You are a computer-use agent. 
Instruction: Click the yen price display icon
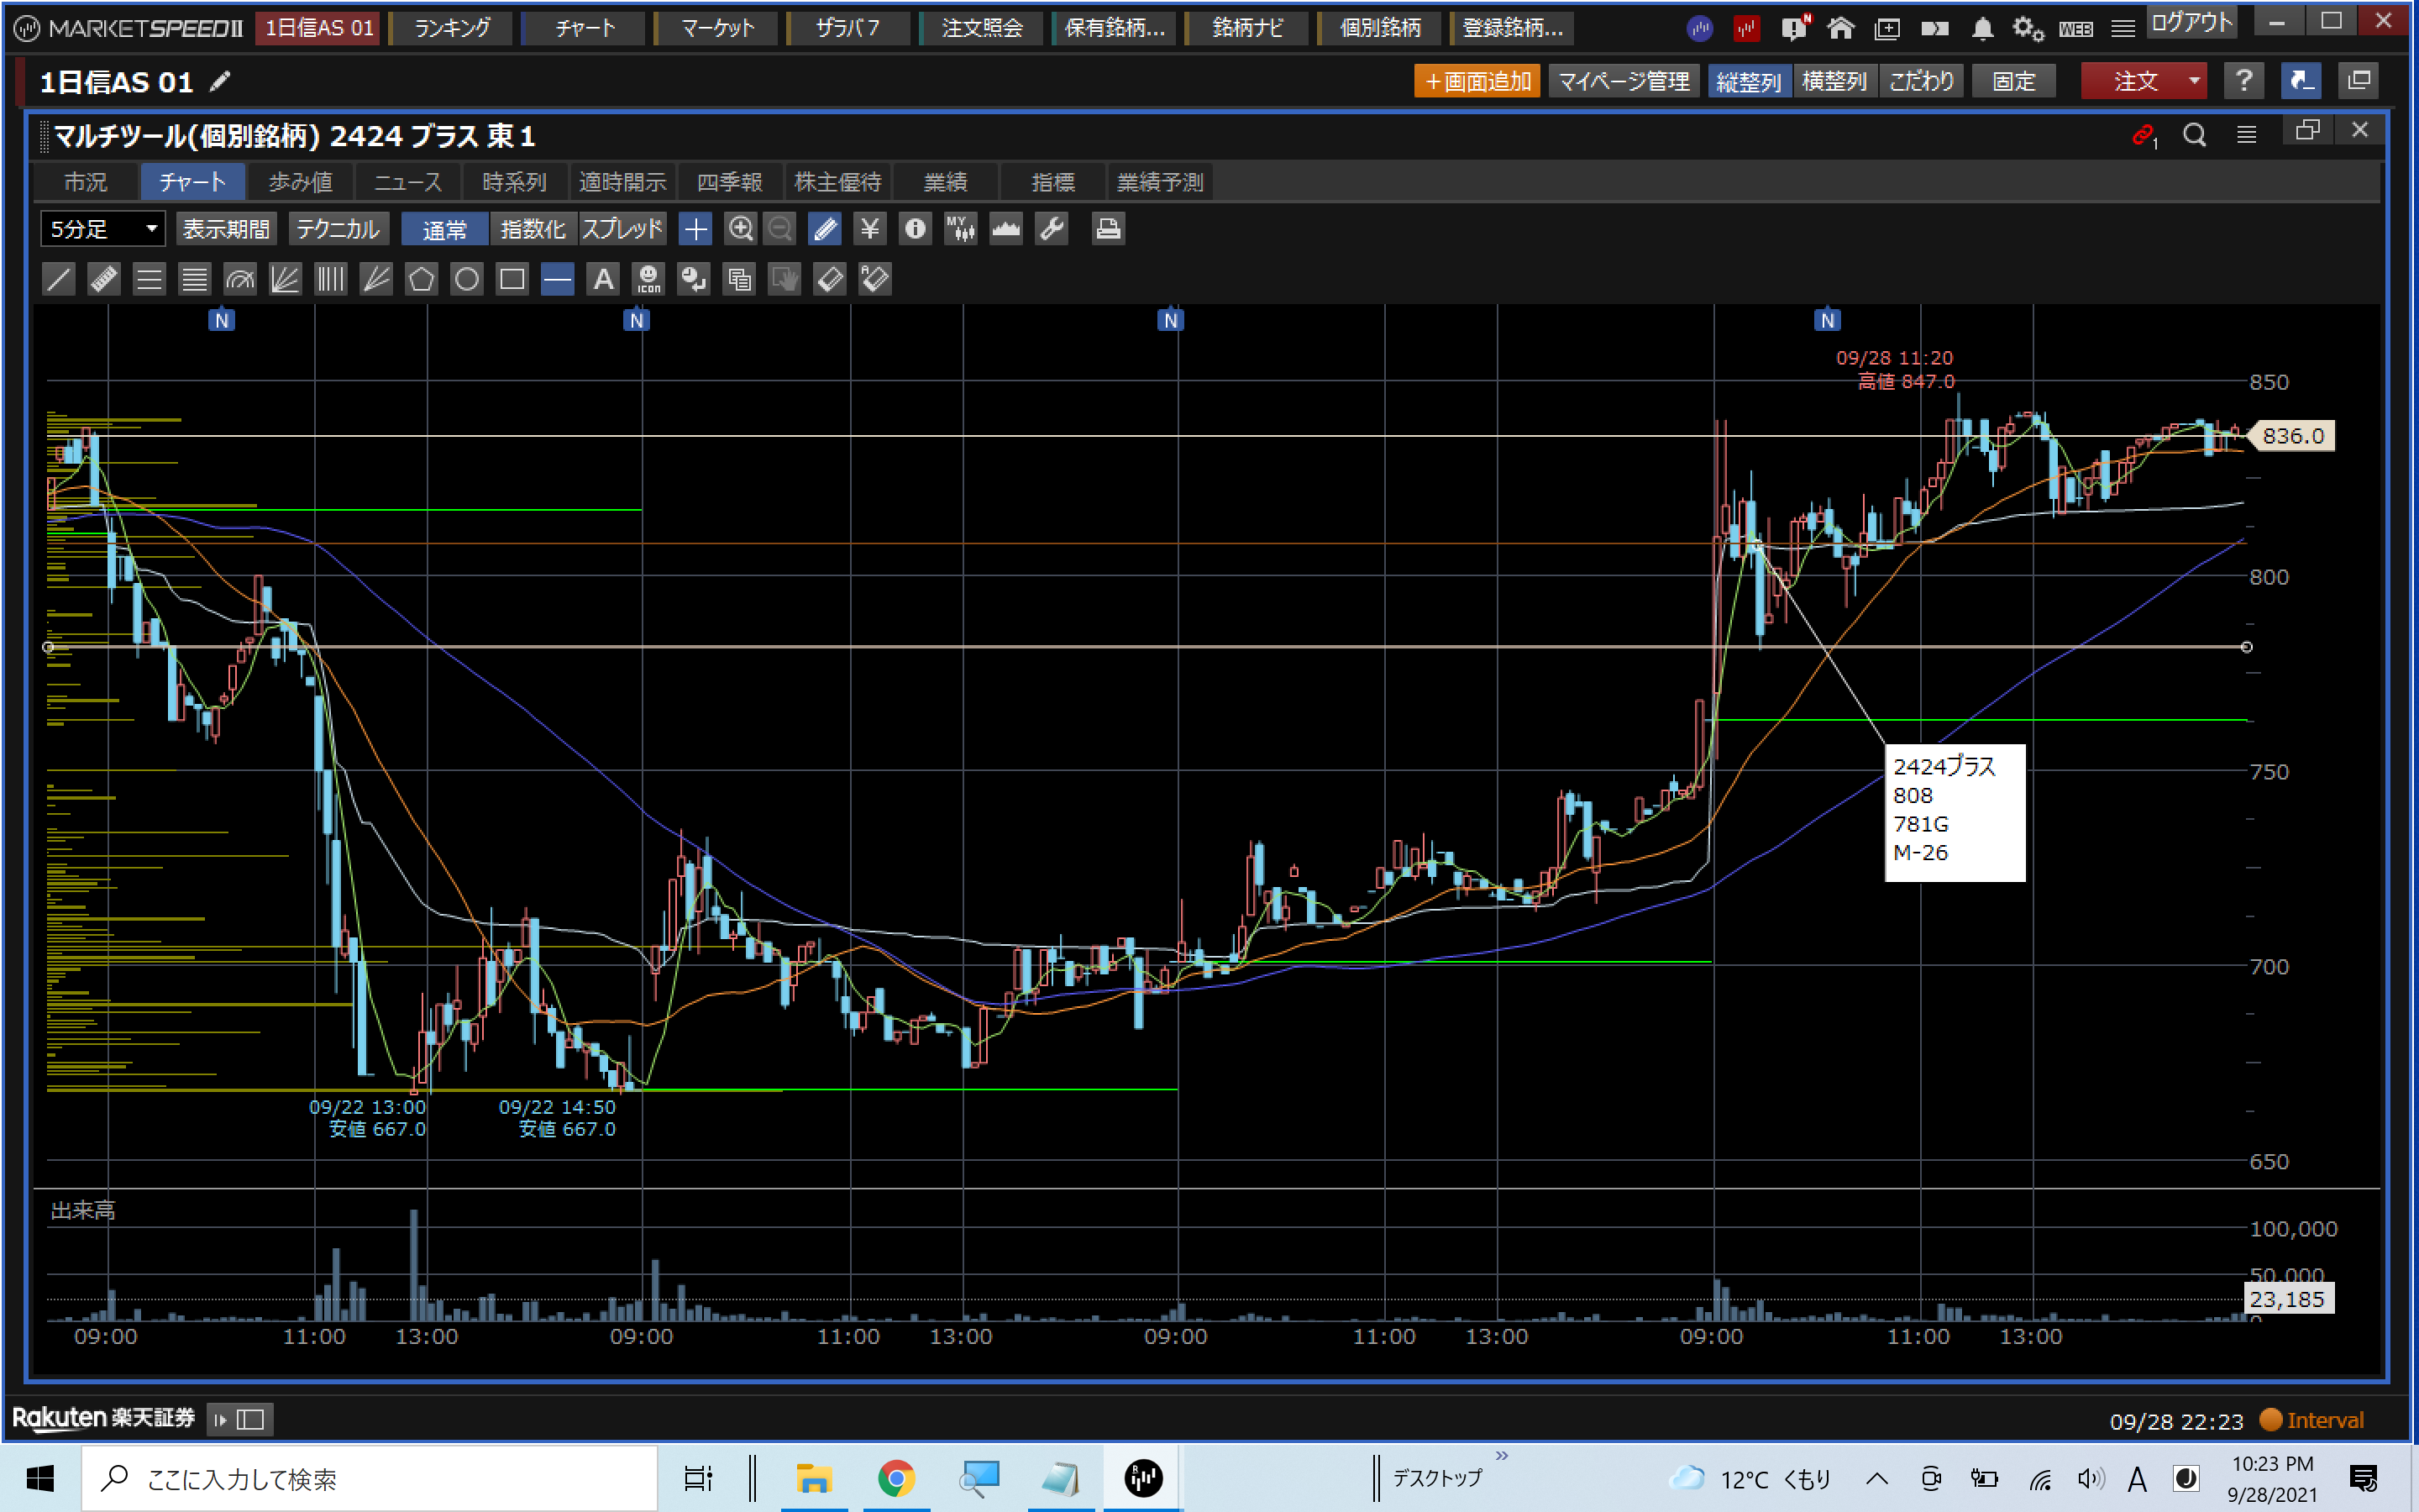(869, 229)
